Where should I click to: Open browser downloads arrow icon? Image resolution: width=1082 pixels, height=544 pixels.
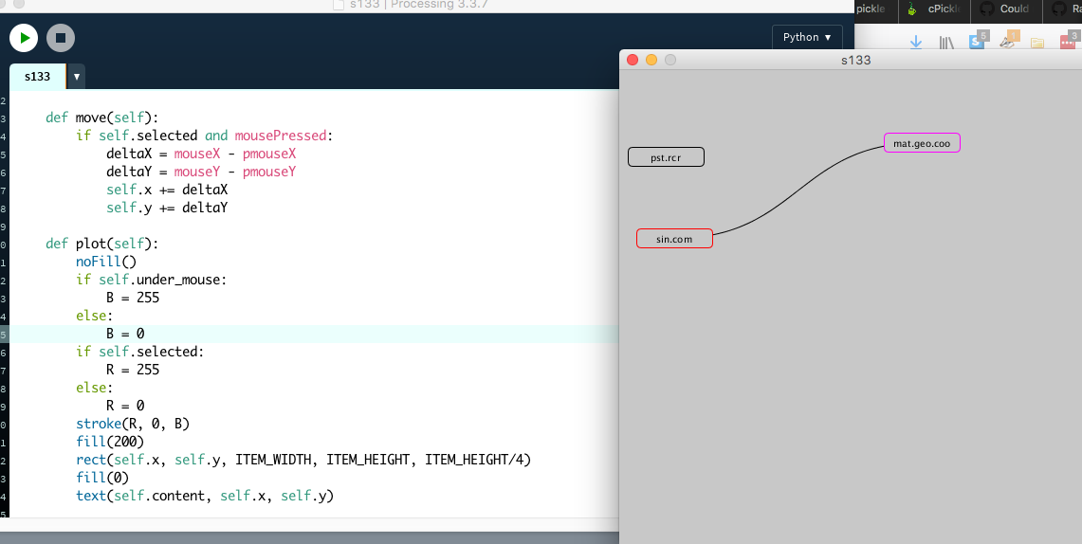(916, 43)
